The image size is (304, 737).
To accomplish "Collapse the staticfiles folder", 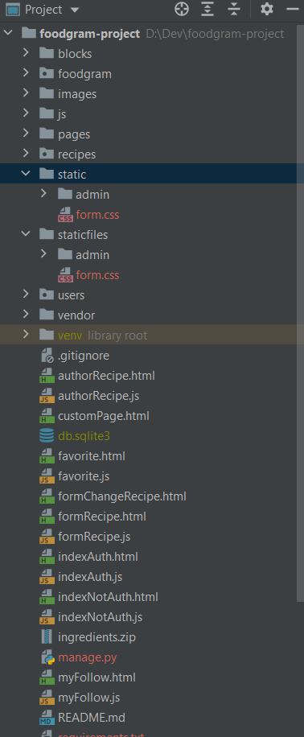I will (x=26, y=234).
